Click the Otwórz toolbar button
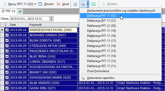This screenshot has width=165, height=91. pos(46,4)
